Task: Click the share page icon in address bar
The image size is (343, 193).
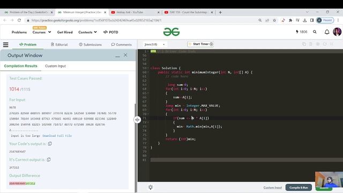Action: tap(267, 20)
